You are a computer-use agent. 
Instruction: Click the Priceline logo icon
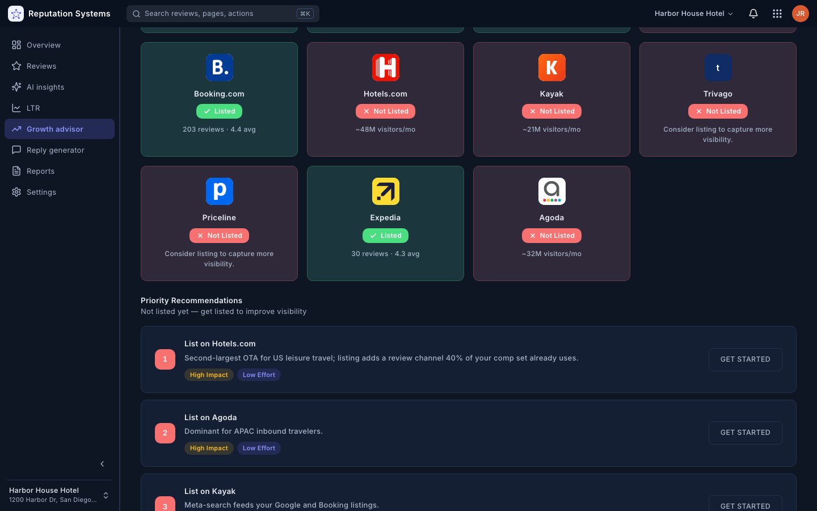pyautogui.click(x=220, y=191)
